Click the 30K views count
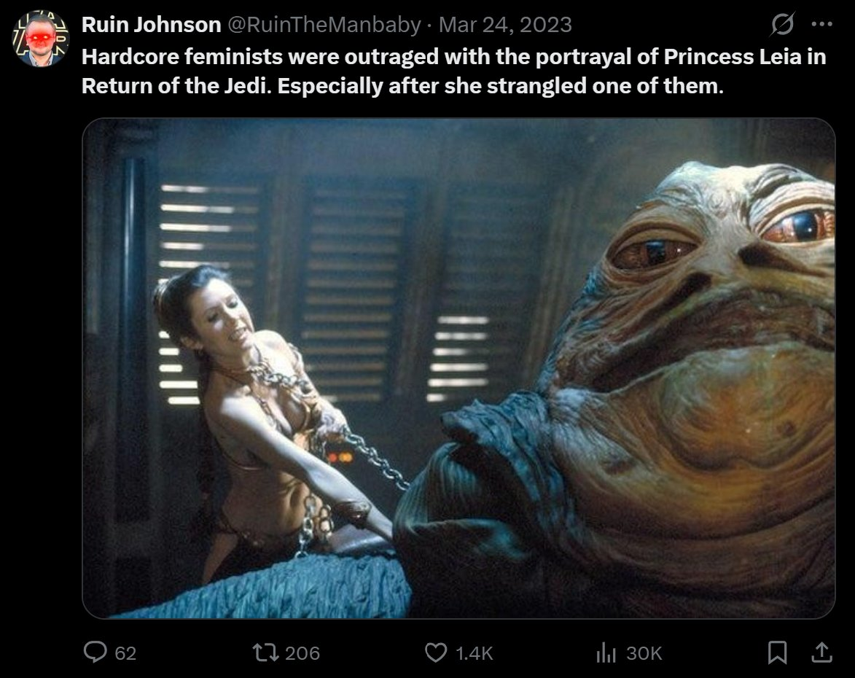 tap(644, 653)
